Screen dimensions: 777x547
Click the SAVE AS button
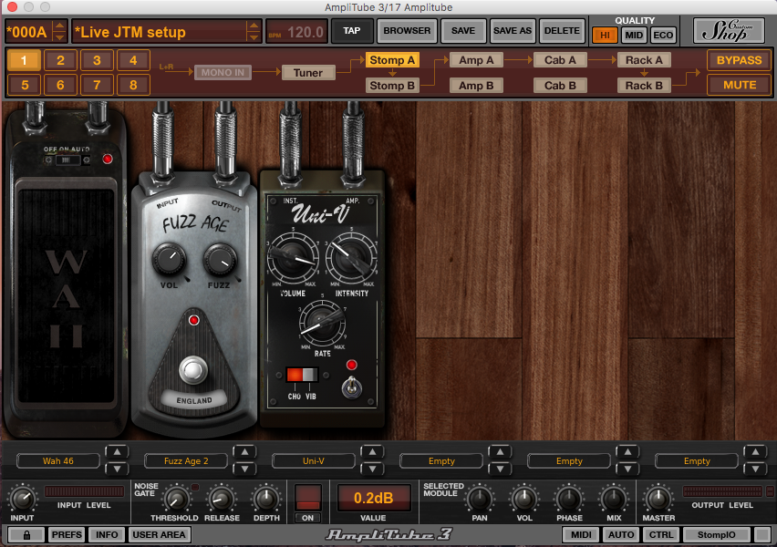pos(513,31)
